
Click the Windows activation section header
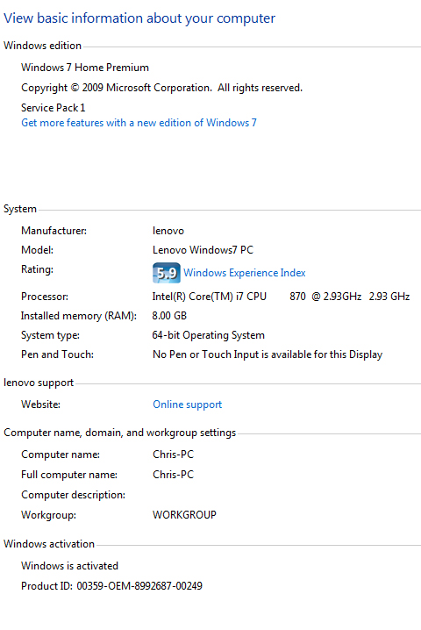(49, 544)
